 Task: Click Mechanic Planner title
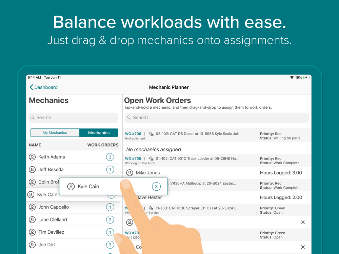click(169, 87)
